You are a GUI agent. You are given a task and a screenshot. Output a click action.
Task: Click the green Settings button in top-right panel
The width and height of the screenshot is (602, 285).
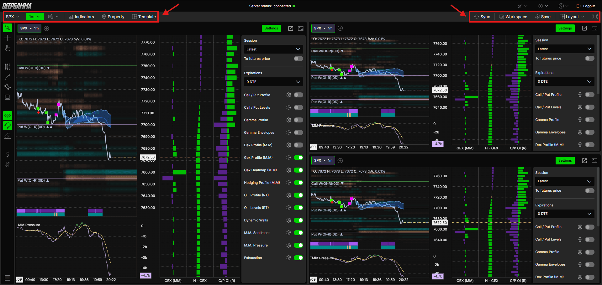[565, 28]
